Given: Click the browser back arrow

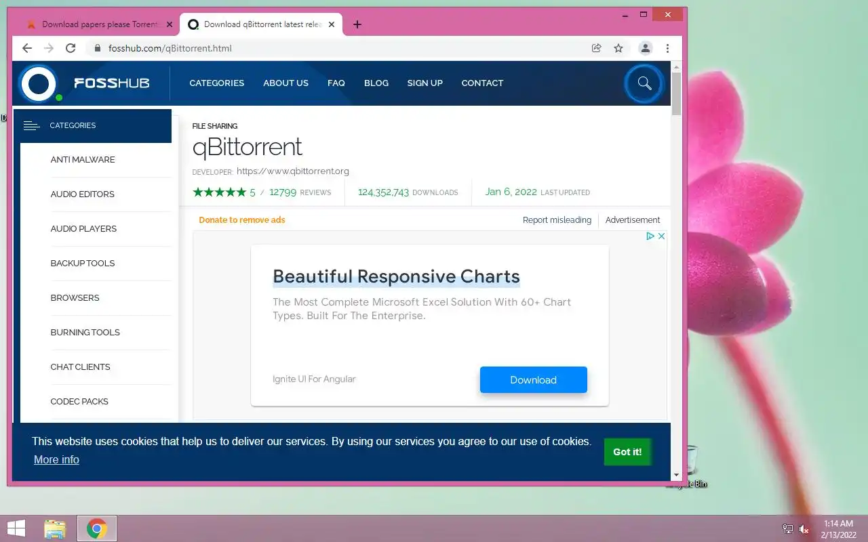Looking at the screenshot, I should coord(27,48).
